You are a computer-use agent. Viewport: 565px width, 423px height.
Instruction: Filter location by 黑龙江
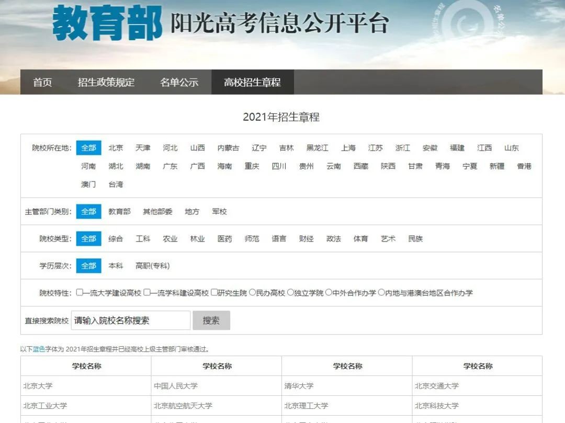click(317, 148)
